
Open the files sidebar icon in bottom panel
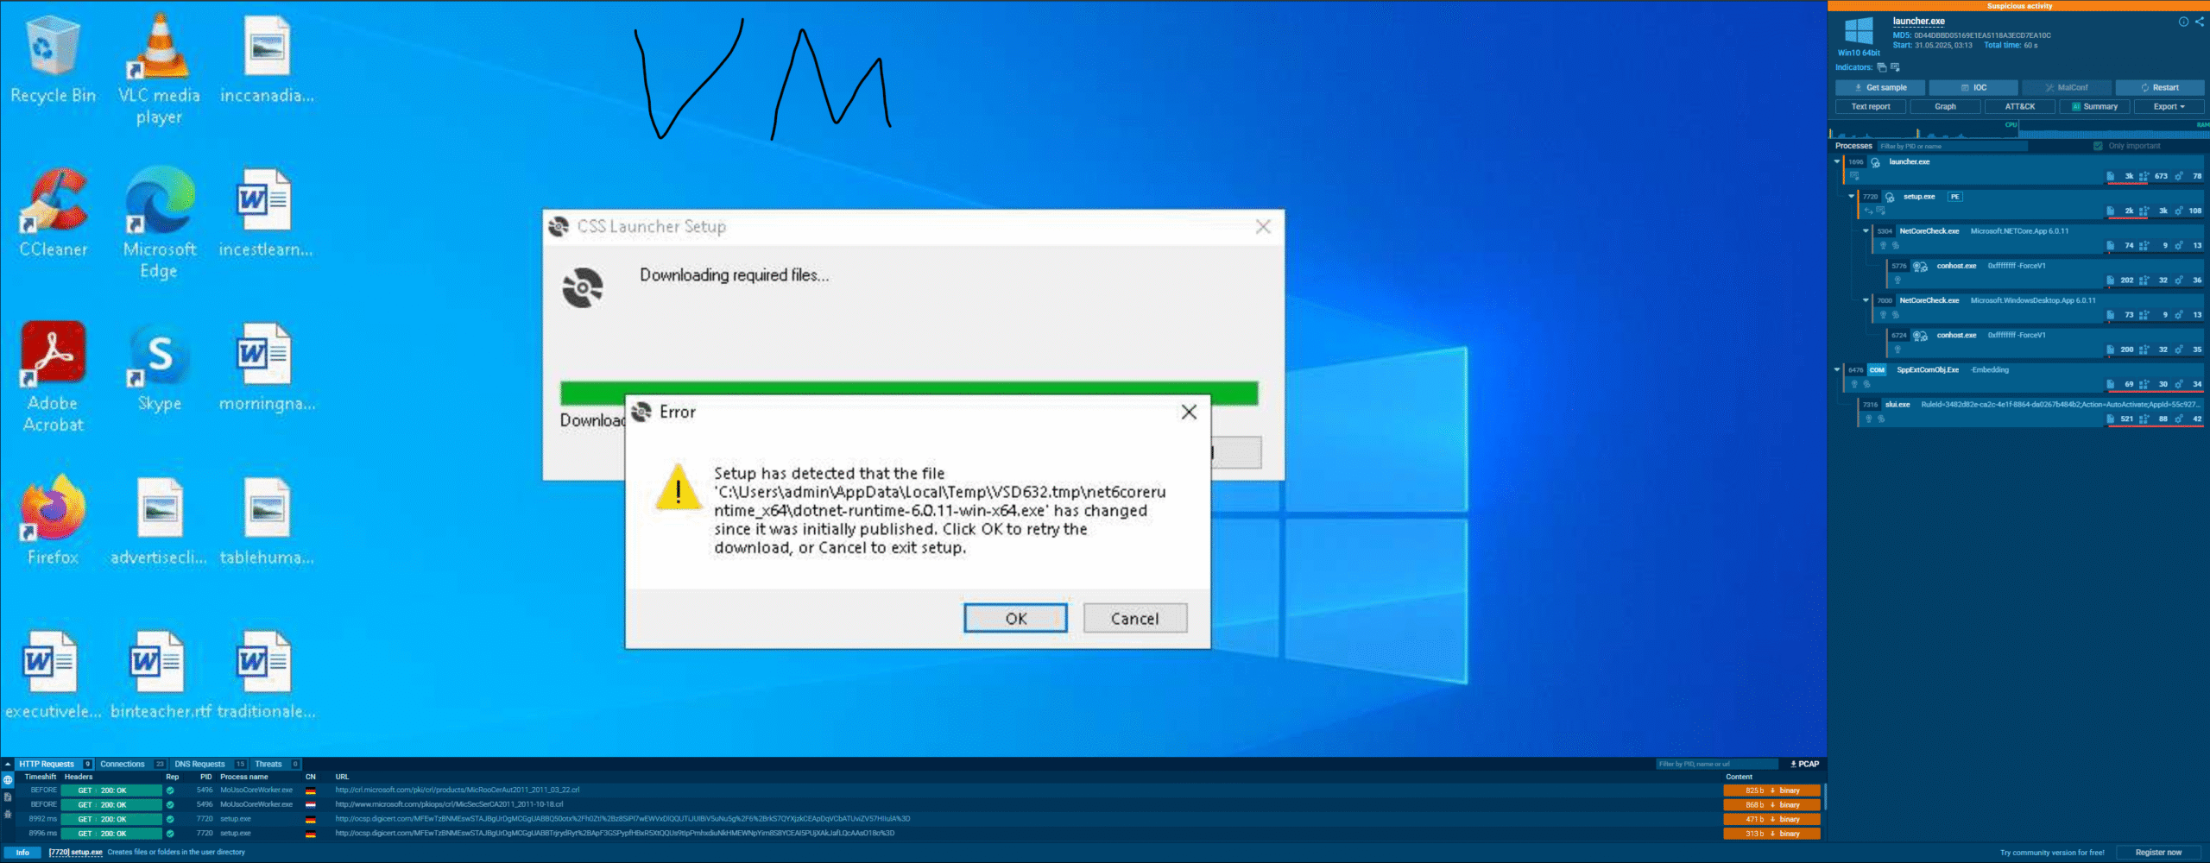coord(8,797)
